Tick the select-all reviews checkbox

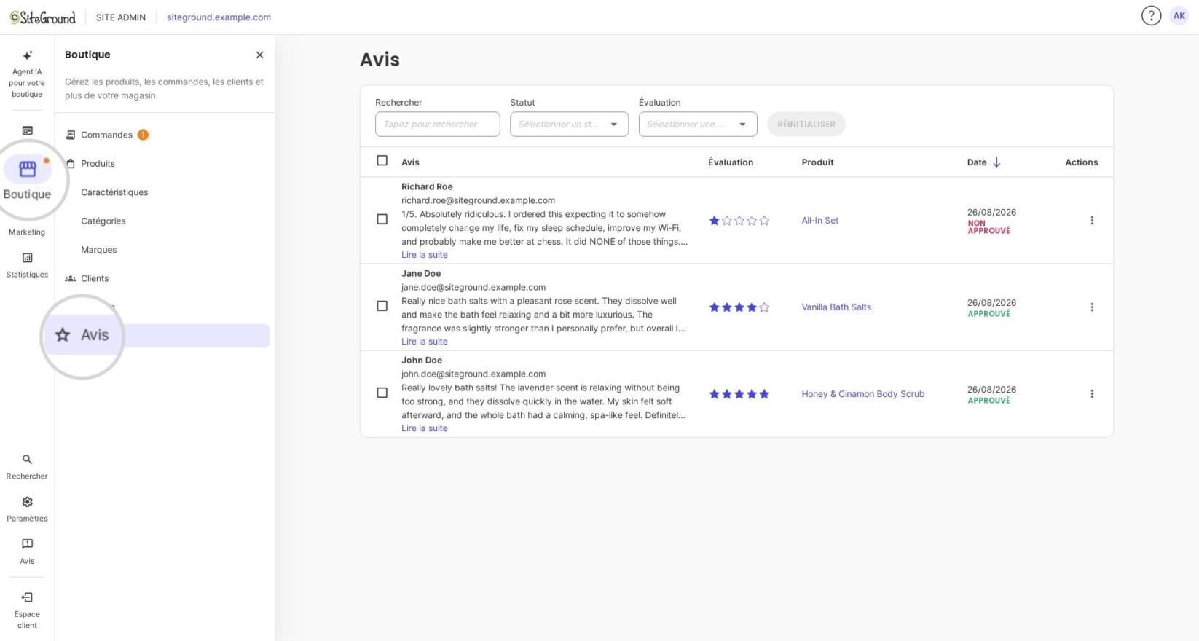click(382, 160)
